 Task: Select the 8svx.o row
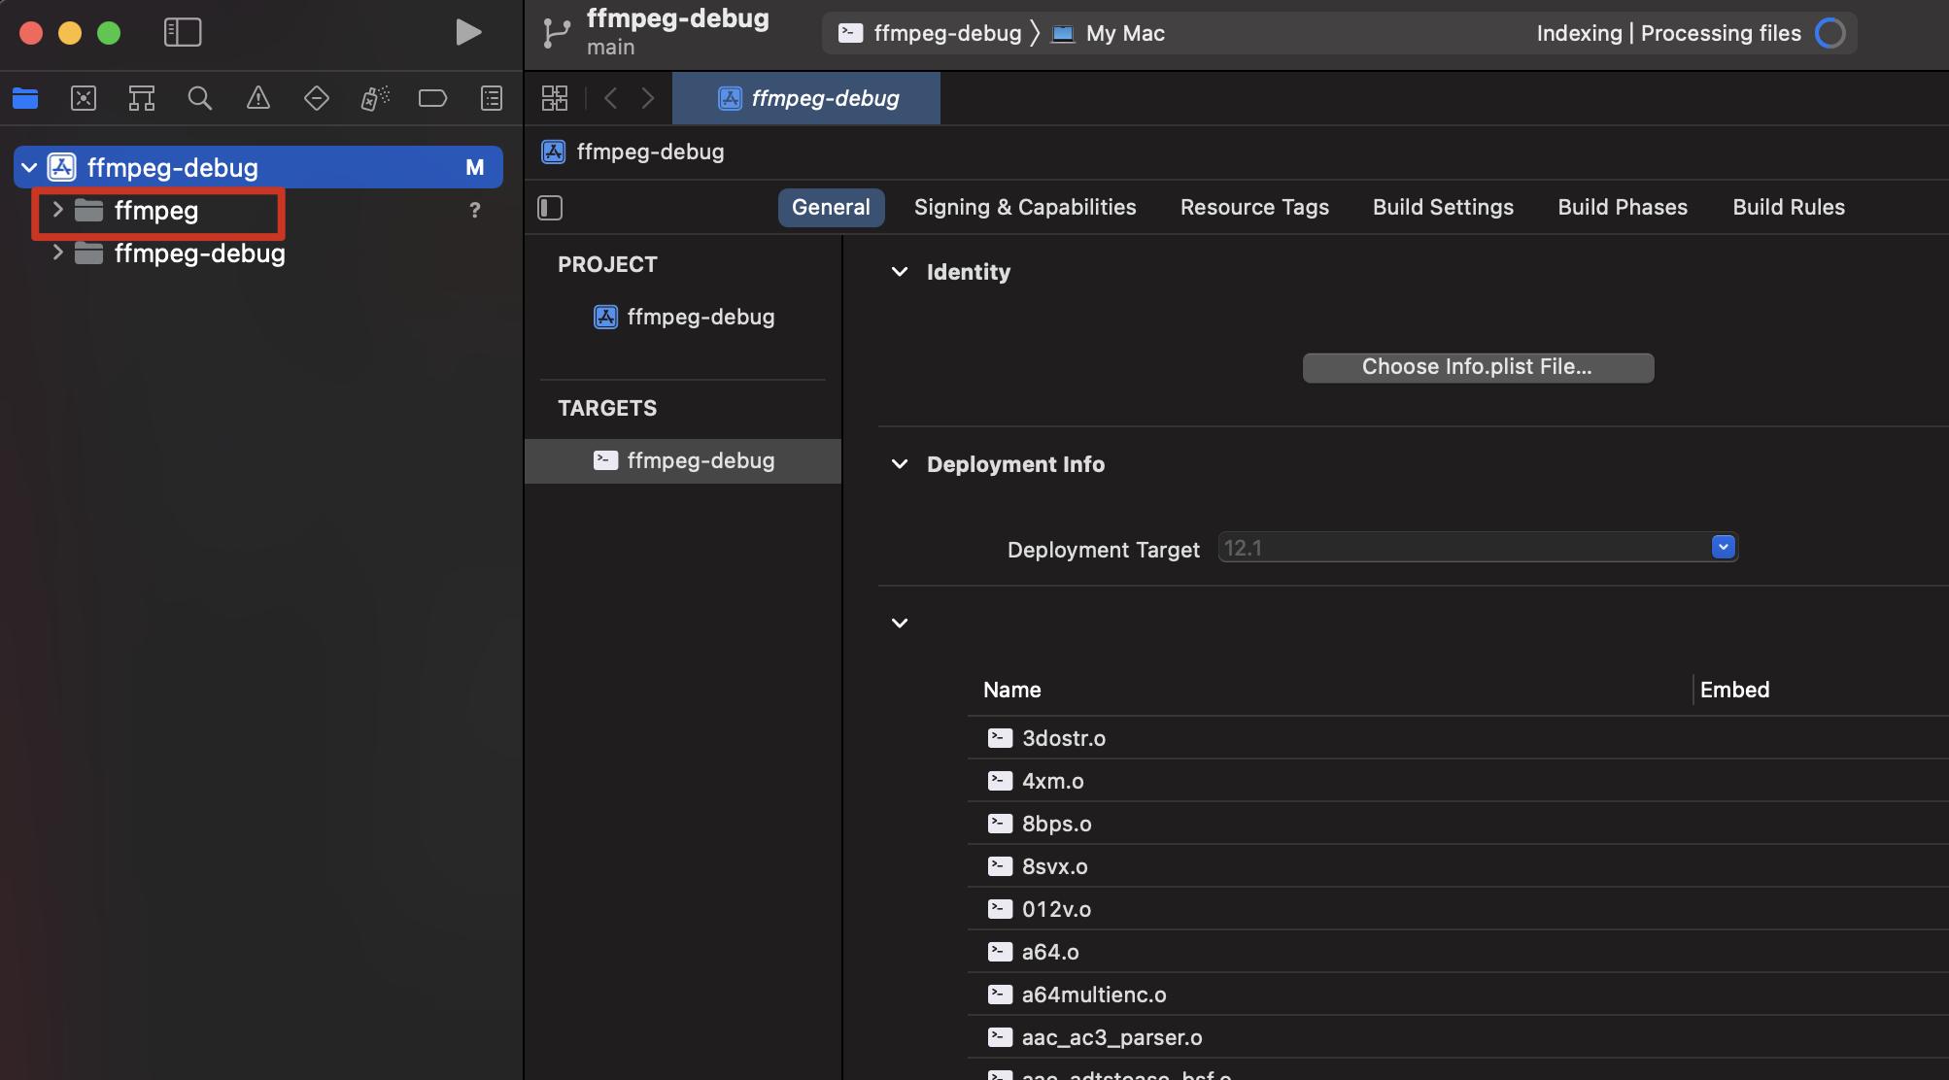click(x=1457, y=866)
